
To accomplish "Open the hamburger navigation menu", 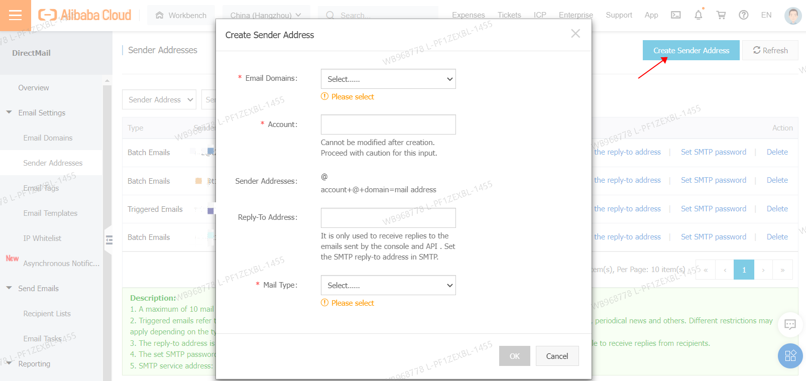I will 16,15.
